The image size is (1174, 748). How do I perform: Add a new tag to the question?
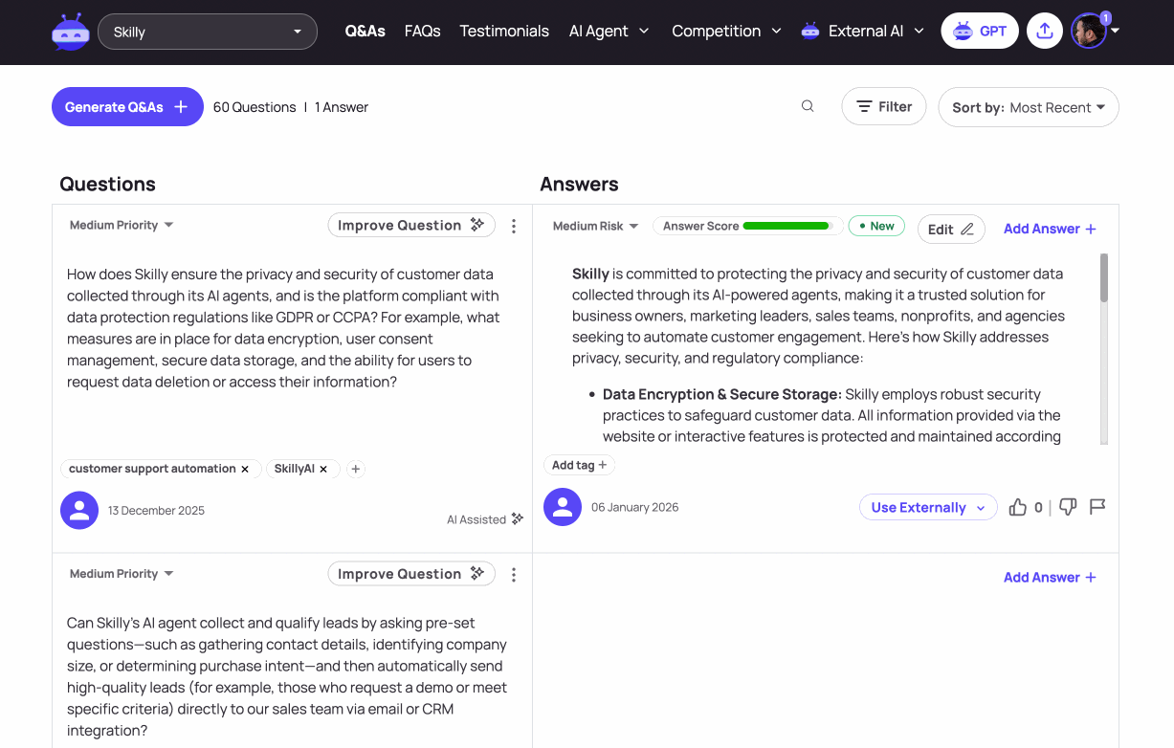(x=356, y=469)
